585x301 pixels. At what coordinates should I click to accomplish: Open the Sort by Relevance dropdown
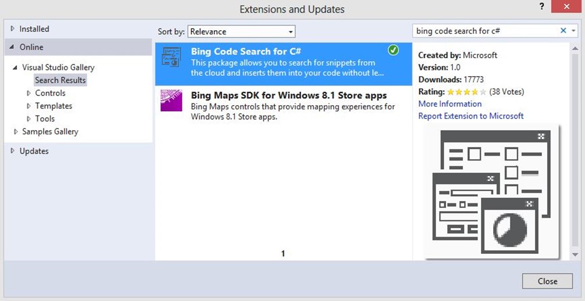pyautogui.click(x=241, y=32)
